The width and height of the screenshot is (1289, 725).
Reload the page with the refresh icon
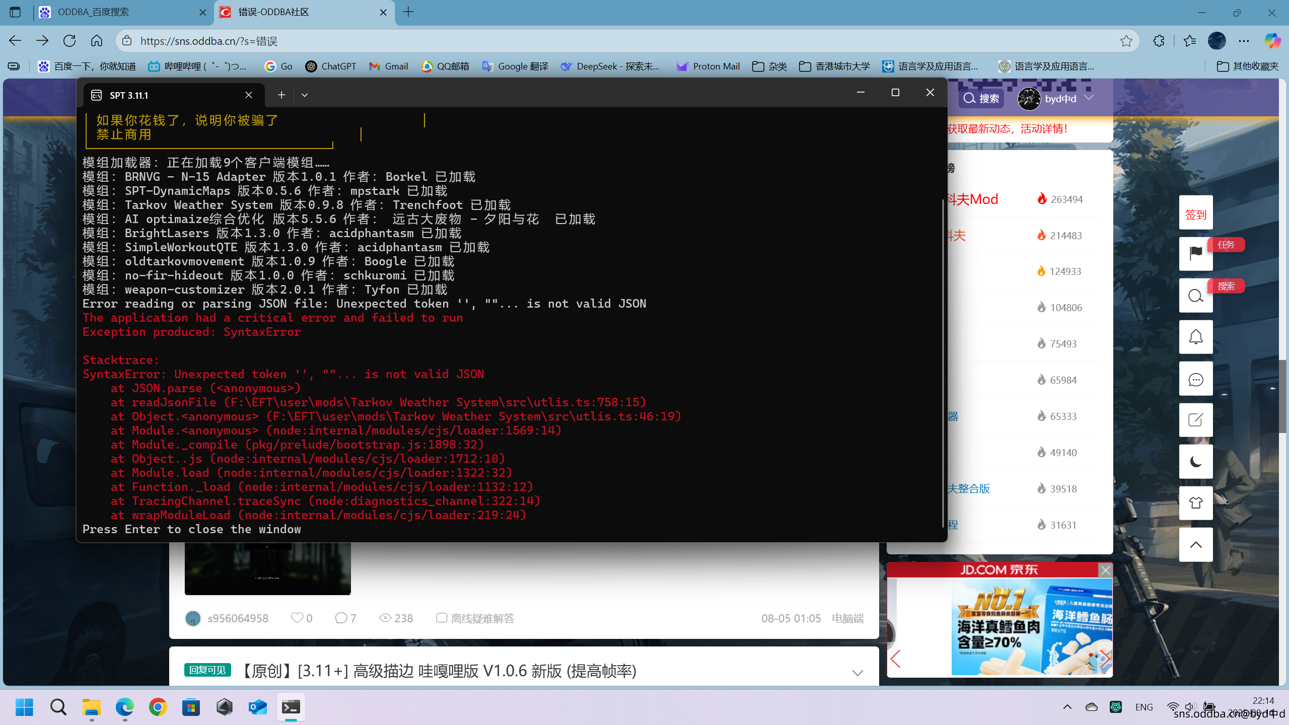[69, 41]
